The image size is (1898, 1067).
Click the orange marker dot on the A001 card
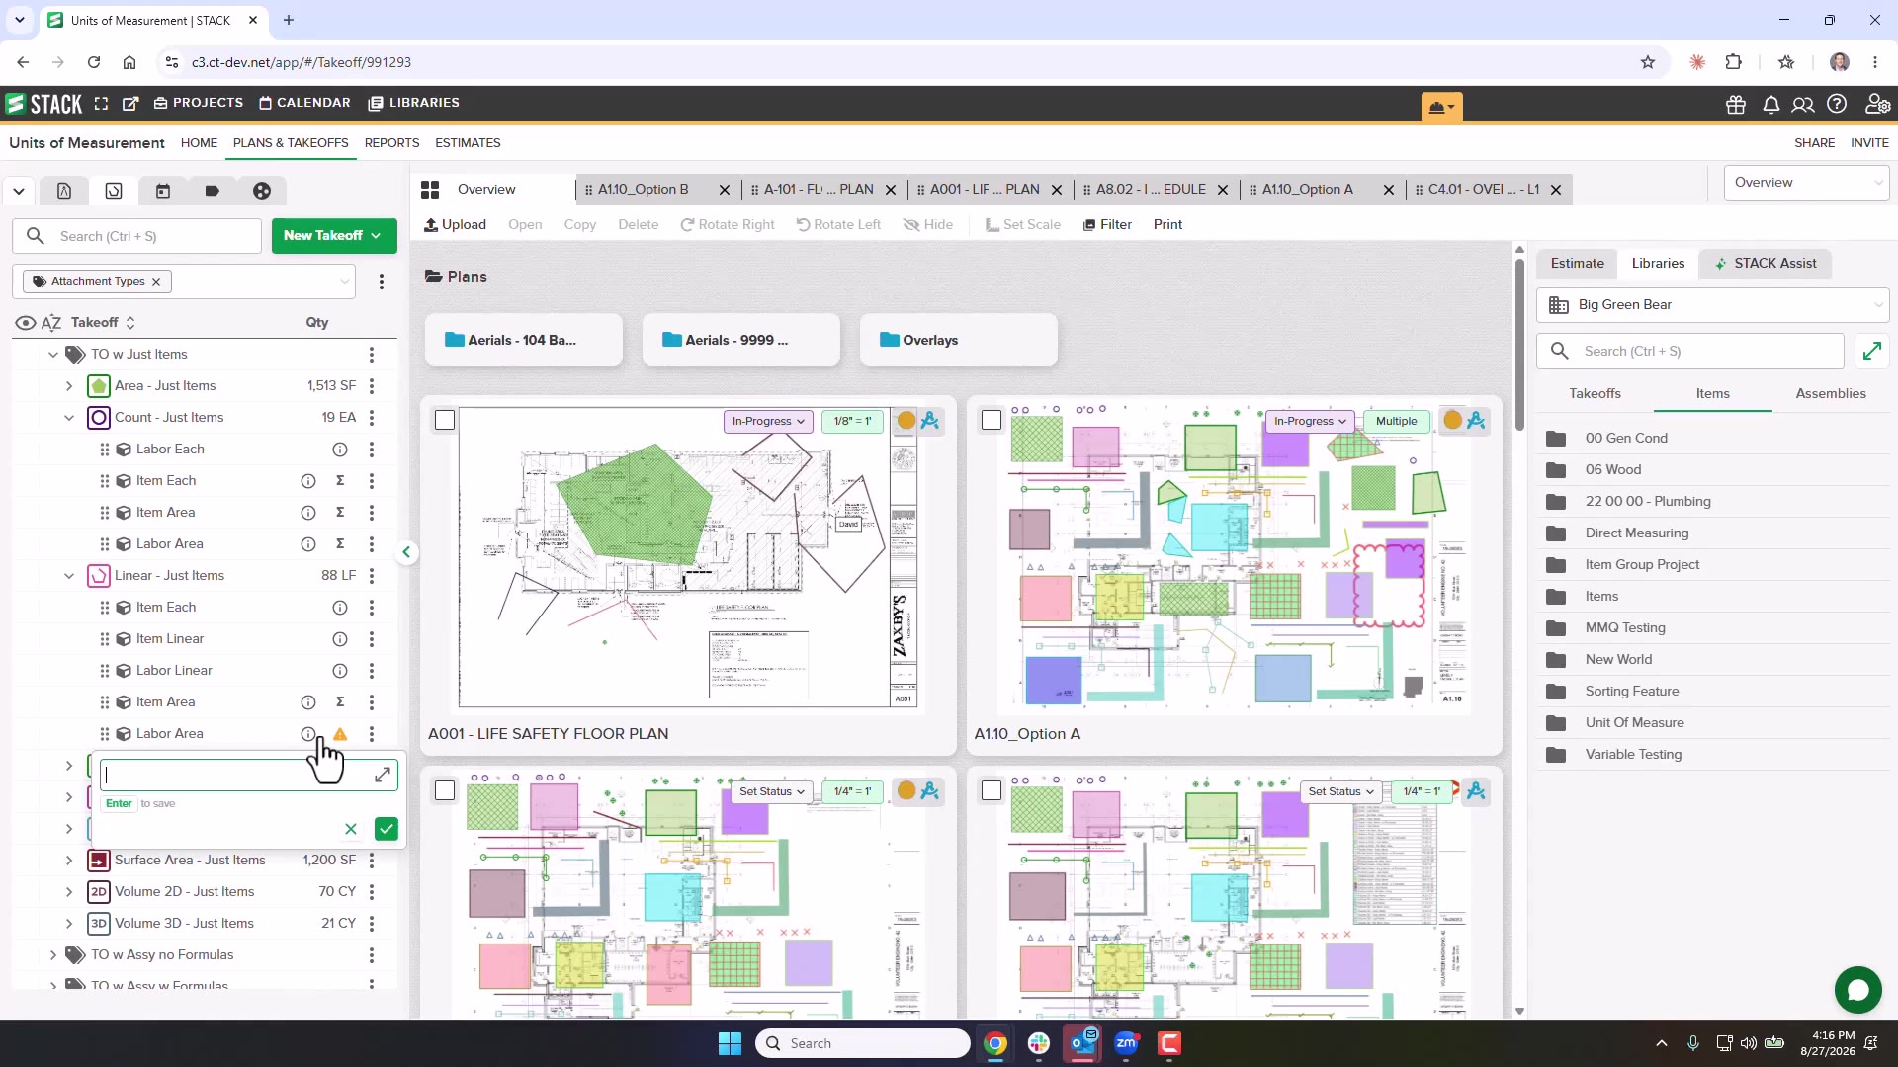coord(906,421)
